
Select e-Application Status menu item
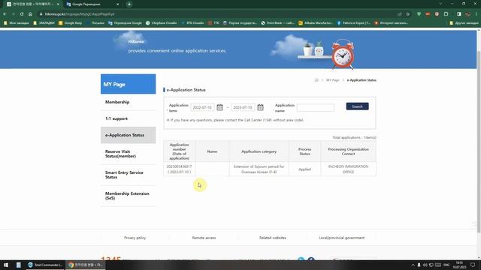tap(128, 135)
